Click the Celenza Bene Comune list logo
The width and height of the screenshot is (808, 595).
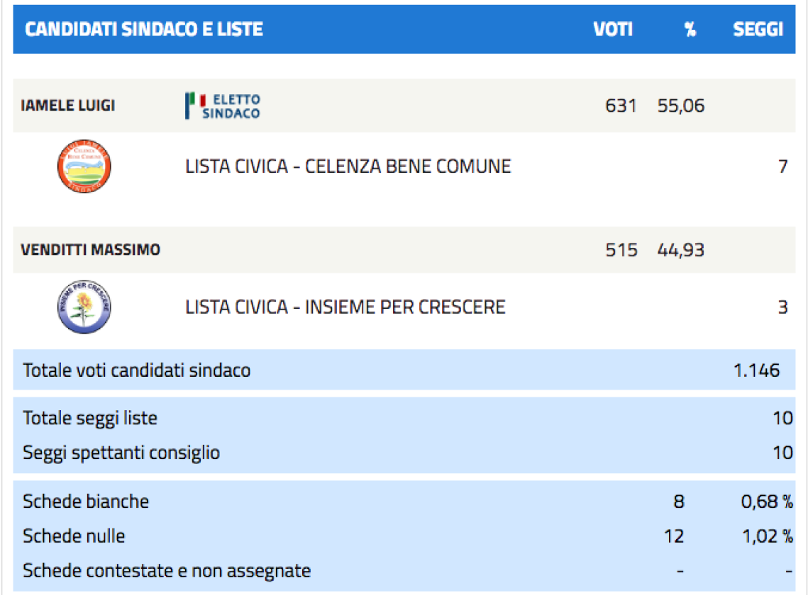(x=84, y=166)
